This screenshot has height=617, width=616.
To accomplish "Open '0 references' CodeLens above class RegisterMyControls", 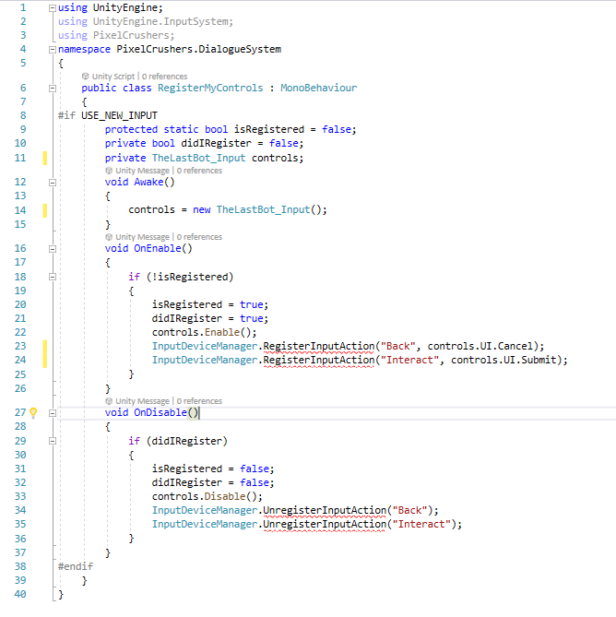I will 164,77.
